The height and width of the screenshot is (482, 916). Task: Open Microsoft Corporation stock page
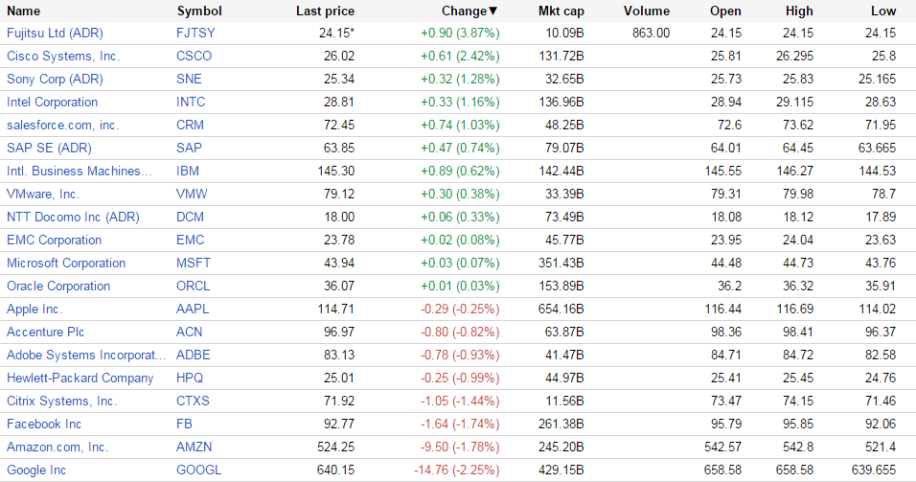(66, 263)
